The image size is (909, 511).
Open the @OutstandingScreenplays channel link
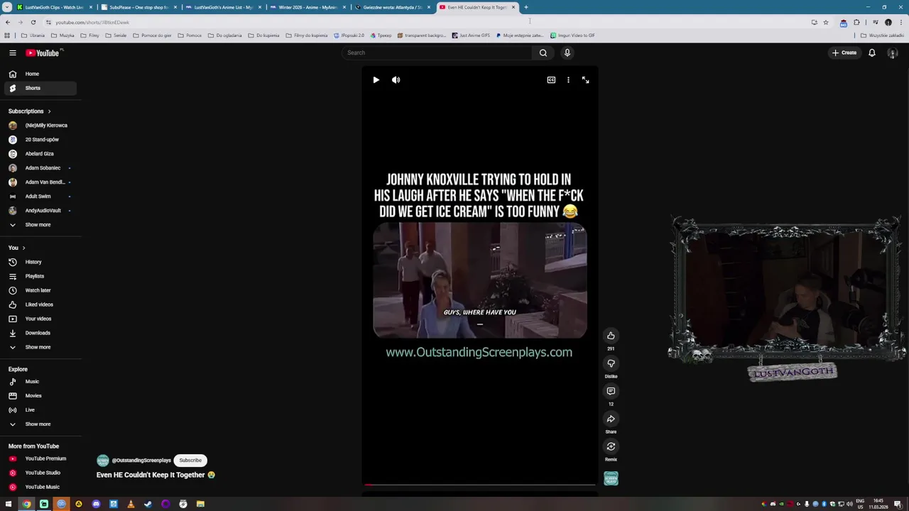(x=141, y=461)
